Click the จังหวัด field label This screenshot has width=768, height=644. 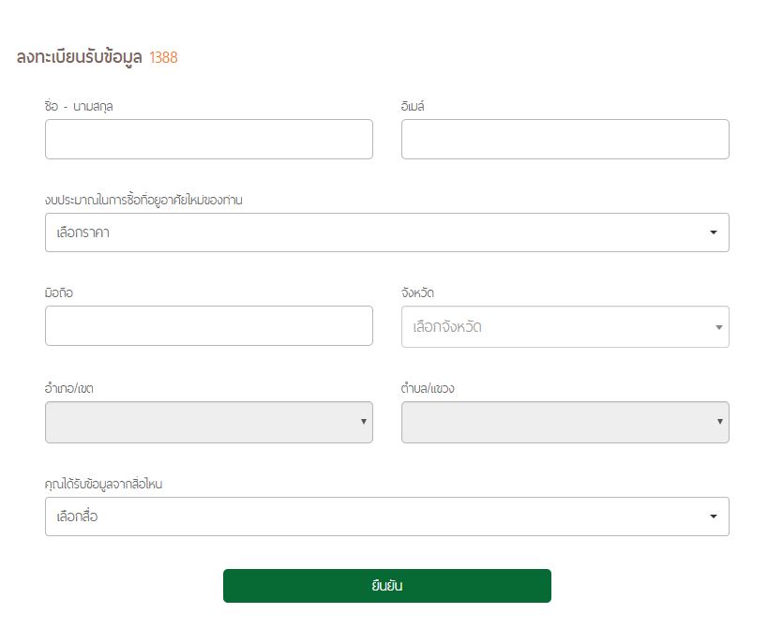417,293
